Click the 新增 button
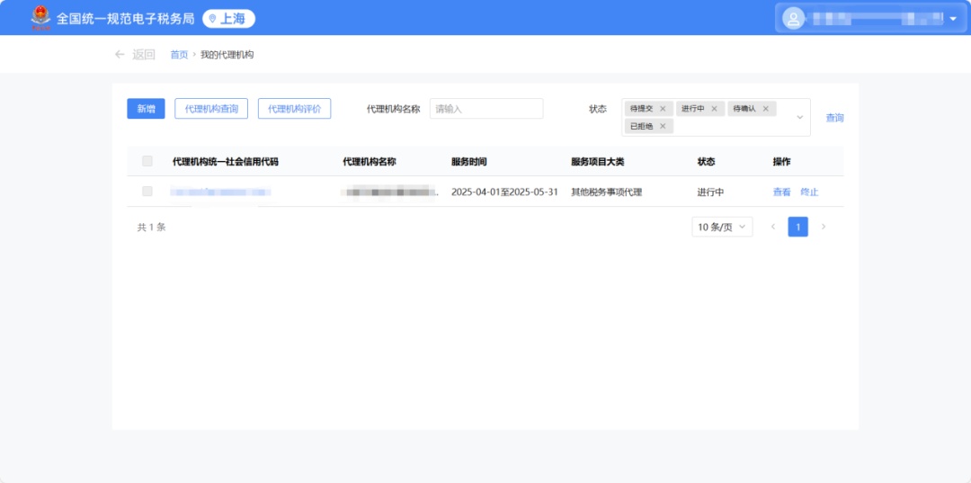The image size is (971, 483). click(x=146, y=109)
